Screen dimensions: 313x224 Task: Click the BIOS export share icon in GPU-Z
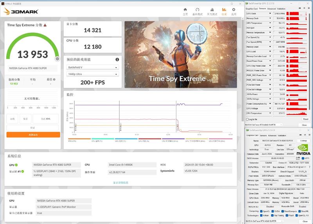click(298, 158)
